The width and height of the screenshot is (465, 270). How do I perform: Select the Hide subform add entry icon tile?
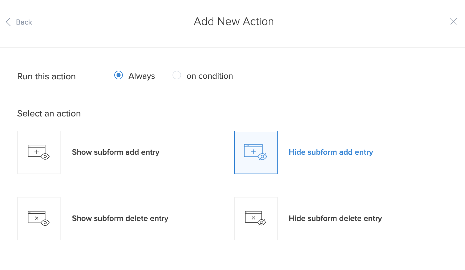coord(256,152)
